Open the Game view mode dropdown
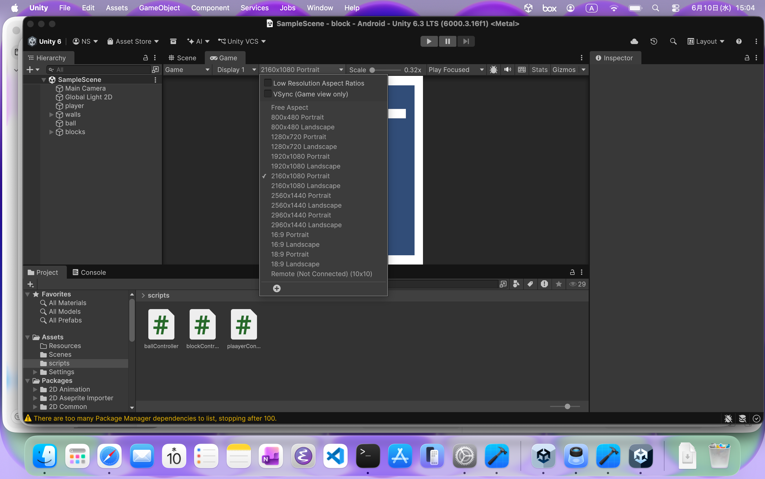765x479 pixels. (187, 70)
